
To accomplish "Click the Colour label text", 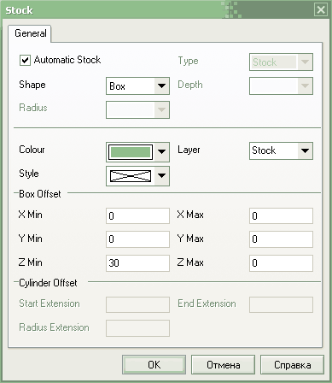I will pos(32,150).
